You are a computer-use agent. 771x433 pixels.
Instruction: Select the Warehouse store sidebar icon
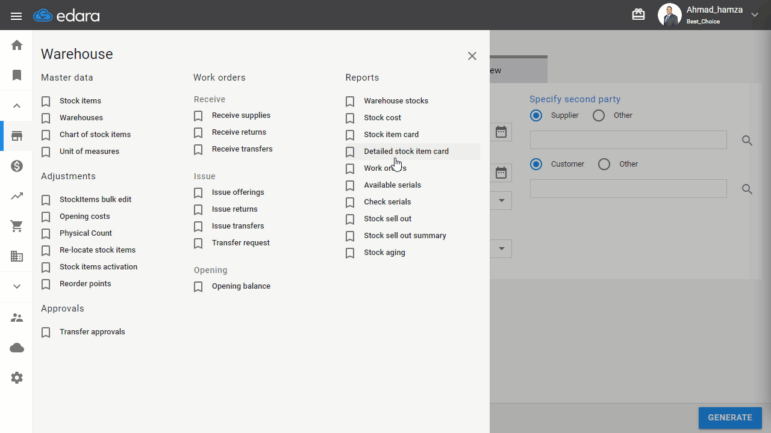tap(17, 136)
